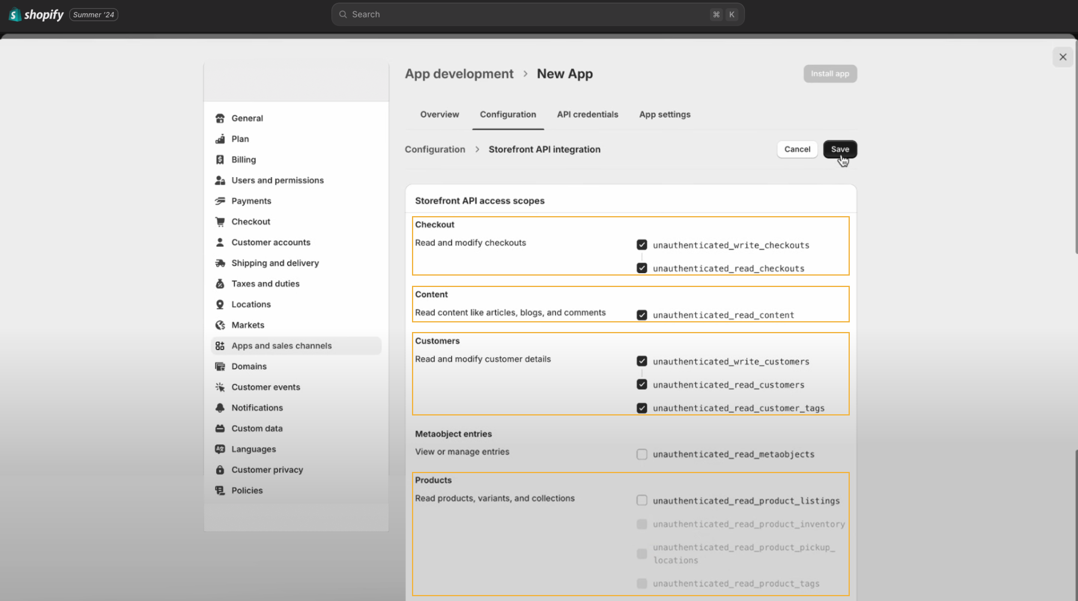1078x601 pixels.
Task: Uncheck unauthenticated_write_checkouts scope
Action: pyautogui.click(x=642, y=245)
